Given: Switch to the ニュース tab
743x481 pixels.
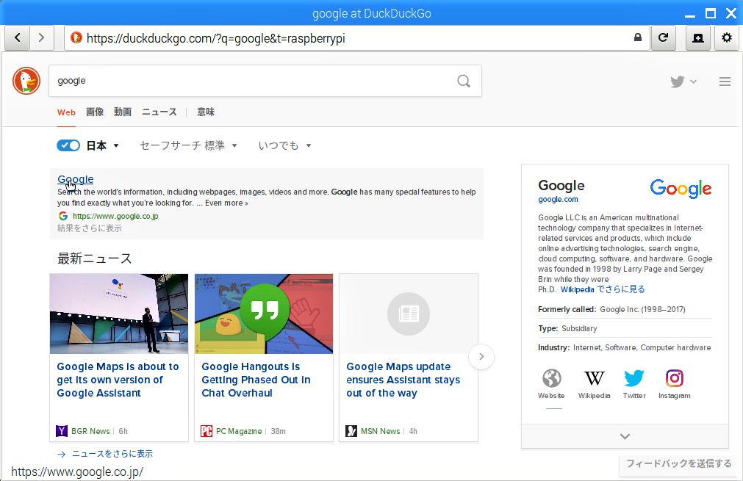Looking at the screenshot, I should (x=159, y=112).
